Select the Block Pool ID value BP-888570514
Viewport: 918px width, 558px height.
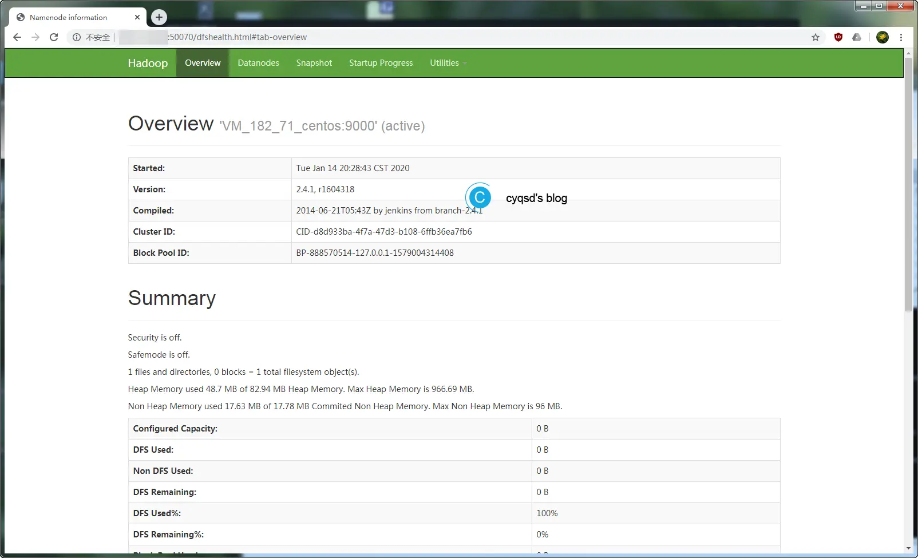click(x=375, y=253)
